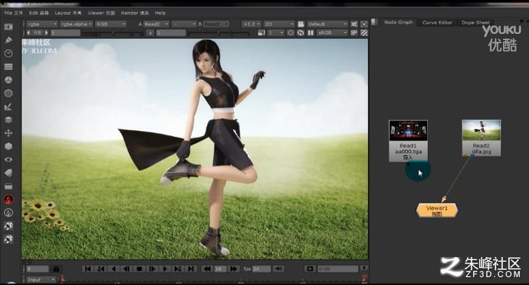
Task: Click the fit-to-viewer icon beside default dropdown
Action: pyautogui.click(x=354, y=24)
